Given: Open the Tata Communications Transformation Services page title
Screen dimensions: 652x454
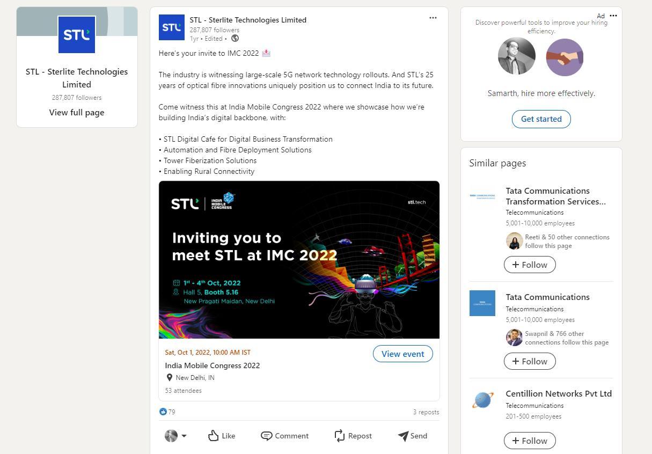Looking at the screenshot, I should pyautogui.click(x=556, y=196).
